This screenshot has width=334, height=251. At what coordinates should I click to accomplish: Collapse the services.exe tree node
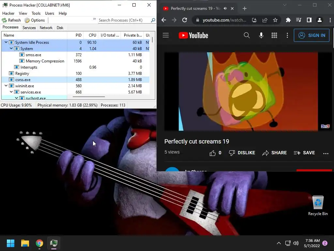[x=11, y=92]
